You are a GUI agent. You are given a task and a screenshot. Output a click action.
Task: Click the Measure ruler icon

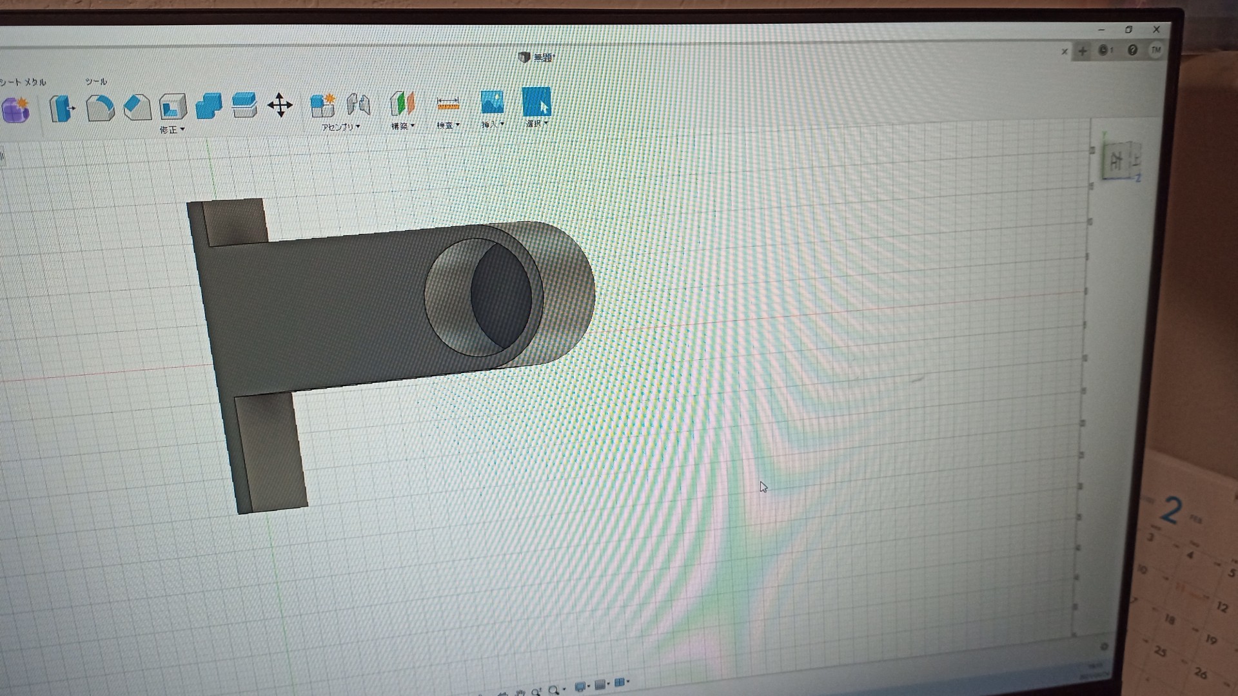[447, 103]
